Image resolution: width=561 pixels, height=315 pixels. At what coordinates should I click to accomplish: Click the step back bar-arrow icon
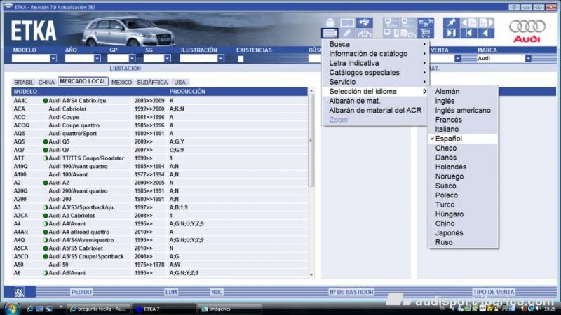tap(468, 34)
